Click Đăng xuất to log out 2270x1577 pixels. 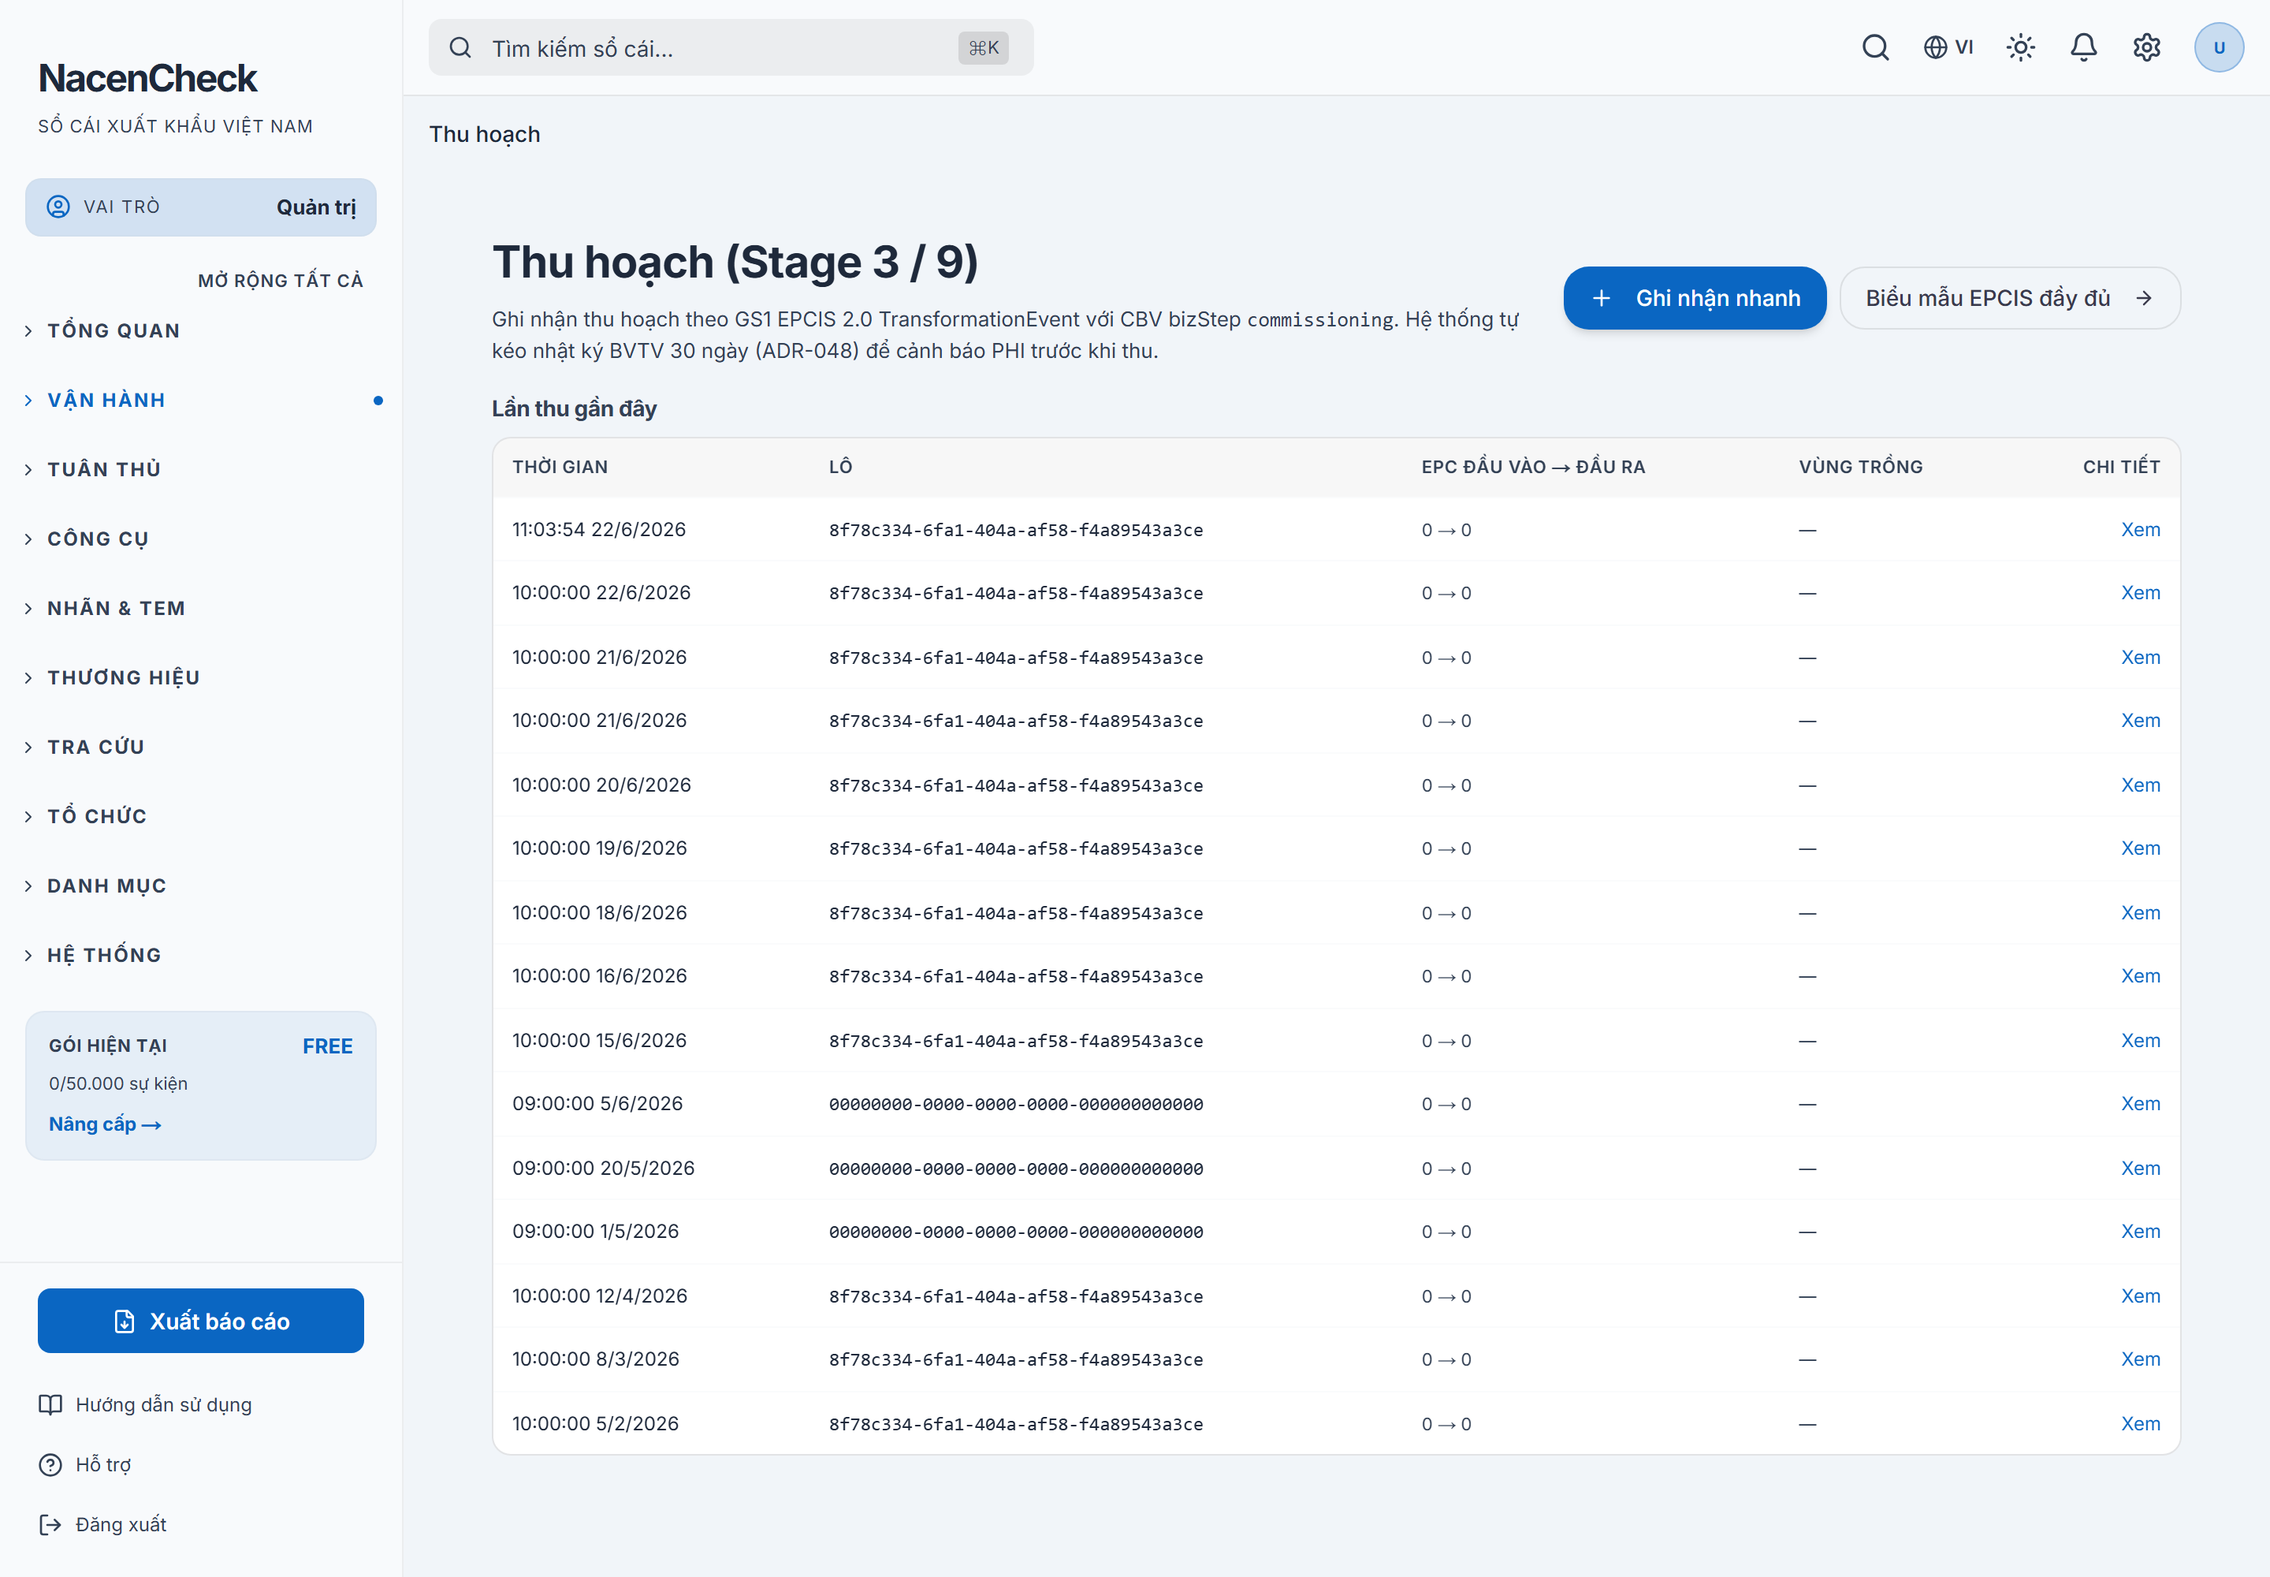102,1525
